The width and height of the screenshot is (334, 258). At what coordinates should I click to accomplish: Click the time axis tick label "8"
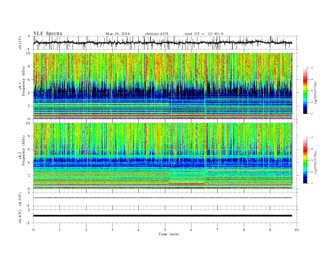pos(244,230)
